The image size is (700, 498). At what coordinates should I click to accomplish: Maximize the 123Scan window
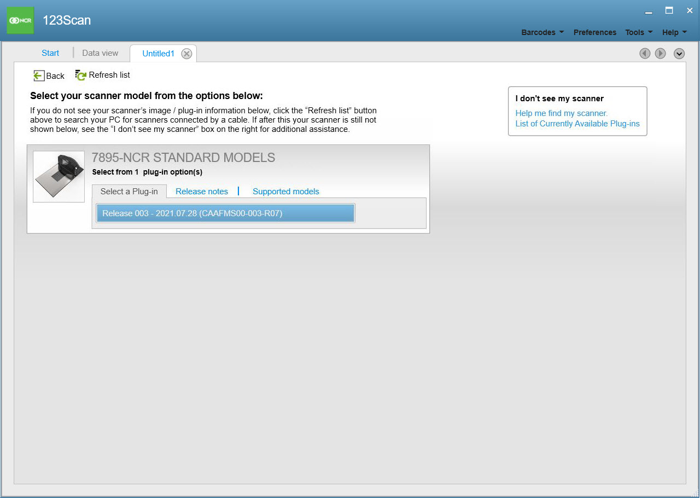coord(669,10)
